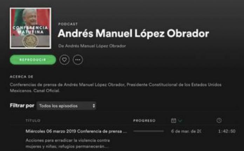Click the clock duration column icon

pos(219,121)
